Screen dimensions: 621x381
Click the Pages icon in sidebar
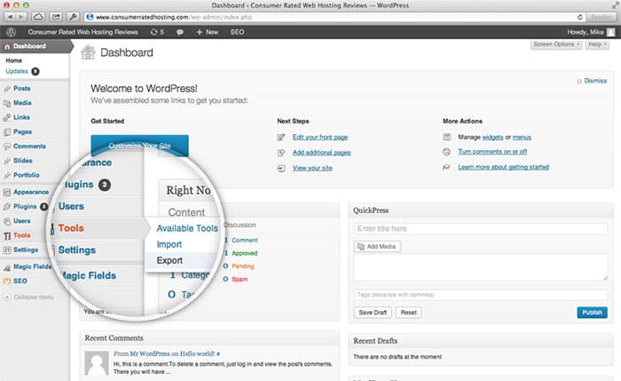point(7,132)
